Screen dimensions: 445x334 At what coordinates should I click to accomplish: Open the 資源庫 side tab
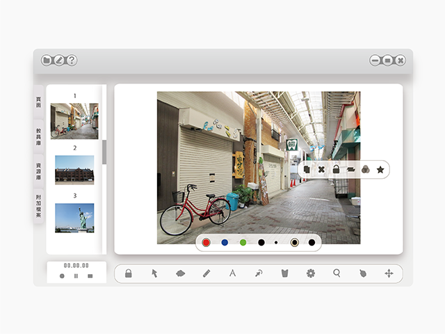[38, 169]
